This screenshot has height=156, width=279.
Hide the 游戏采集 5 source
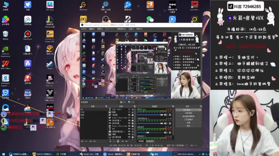click(x=129, y=120)
